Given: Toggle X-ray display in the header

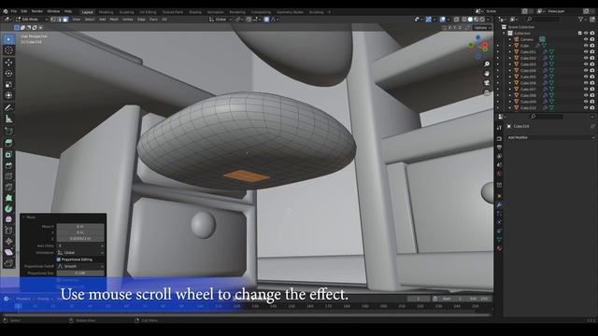Looking at the screenshot, I should click(x=457, y=19).
